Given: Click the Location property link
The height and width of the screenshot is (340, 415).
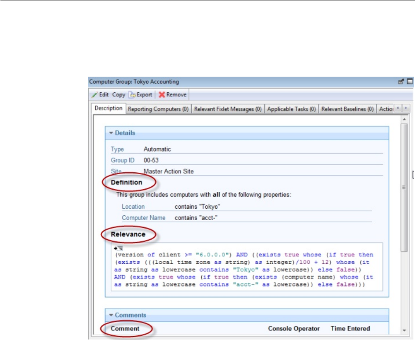Looking at the screenshot, I should pos(133,207).
